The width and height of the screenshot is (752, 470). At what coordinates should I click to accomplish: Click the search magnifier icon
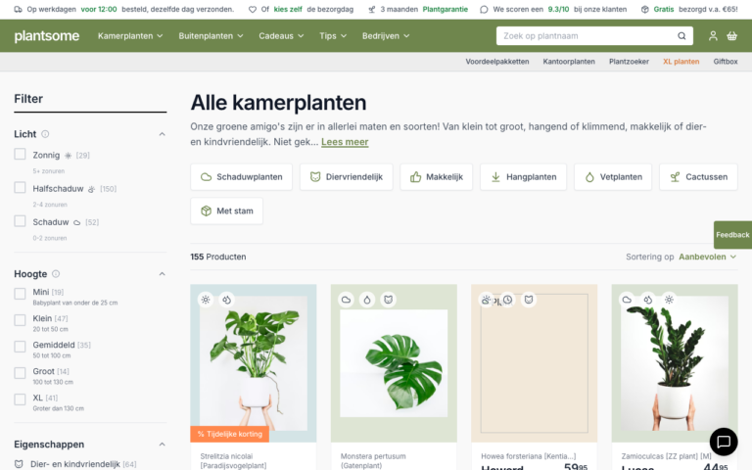coord(681,36)
